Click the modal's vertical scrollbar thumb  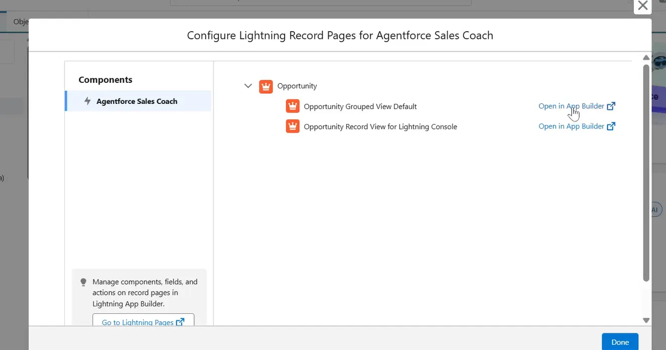646,171
